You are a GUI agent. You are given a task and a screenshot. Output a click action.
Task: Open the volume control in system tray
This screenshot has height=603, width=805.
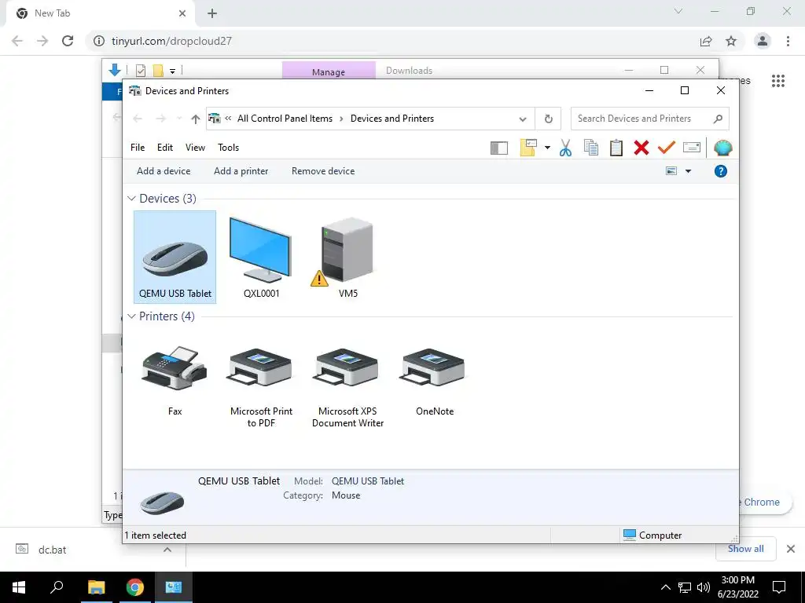click(x=704, y=587)
